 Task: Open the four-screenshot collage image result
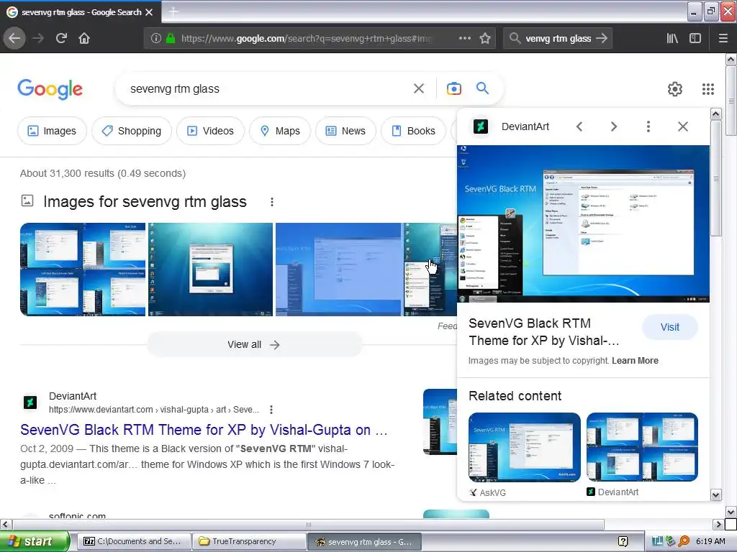[x=83, y=270]
